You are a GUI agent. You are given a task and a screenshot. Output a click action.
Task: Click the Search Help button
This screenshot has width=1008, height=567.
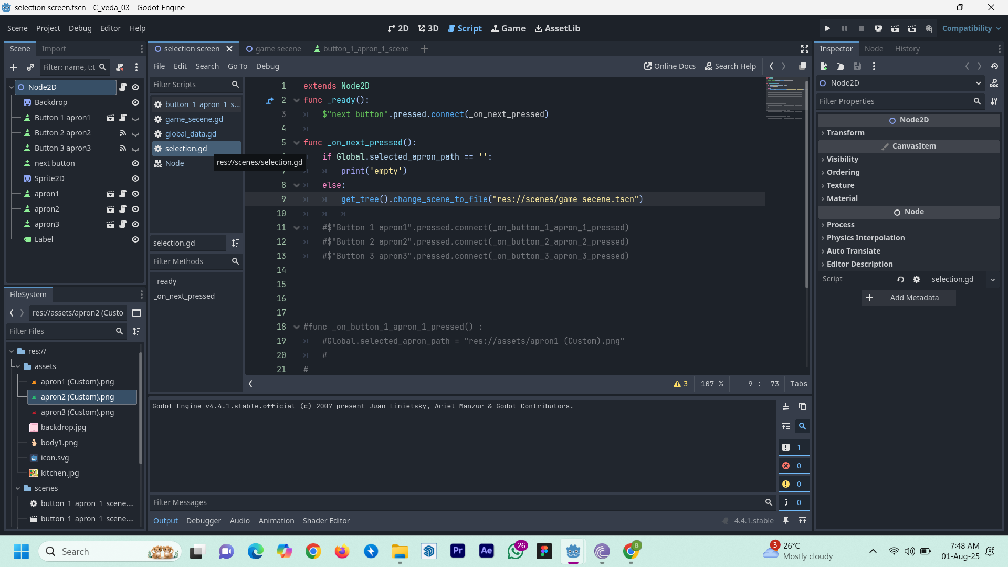(x=730, y=66)
